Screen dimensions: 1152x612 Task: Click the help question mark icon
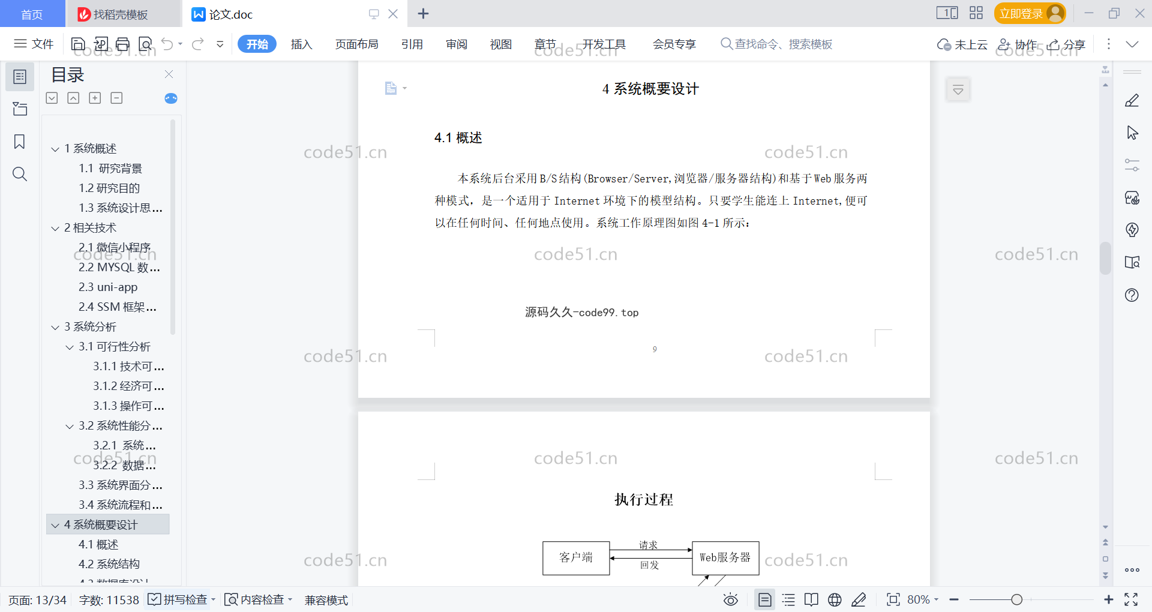click(x=1132, y=295)
